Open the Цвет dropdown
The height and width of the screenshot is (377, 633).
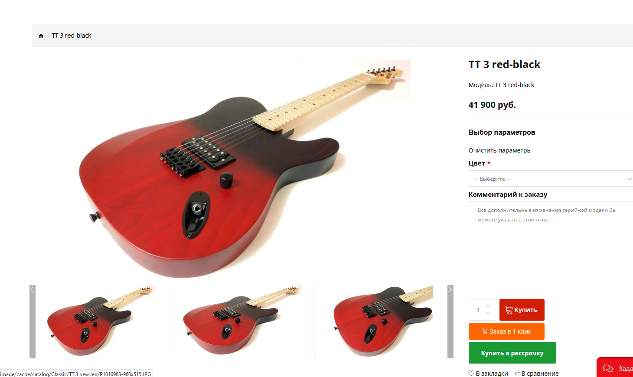click(x=551, y=179)
